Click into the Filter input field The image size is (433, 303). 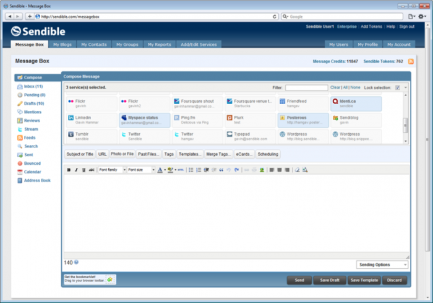[307, 88]
